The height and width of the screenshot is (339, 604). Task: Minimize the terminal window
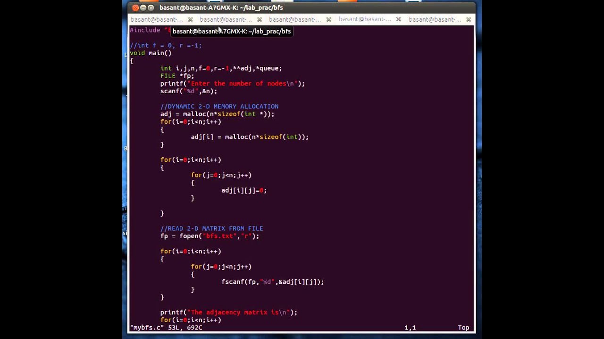click(x=143, y=8)
